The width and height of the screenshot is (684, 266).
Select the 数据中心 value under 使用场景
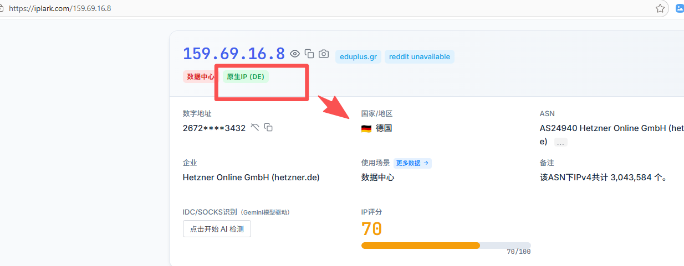coord(378,178)
